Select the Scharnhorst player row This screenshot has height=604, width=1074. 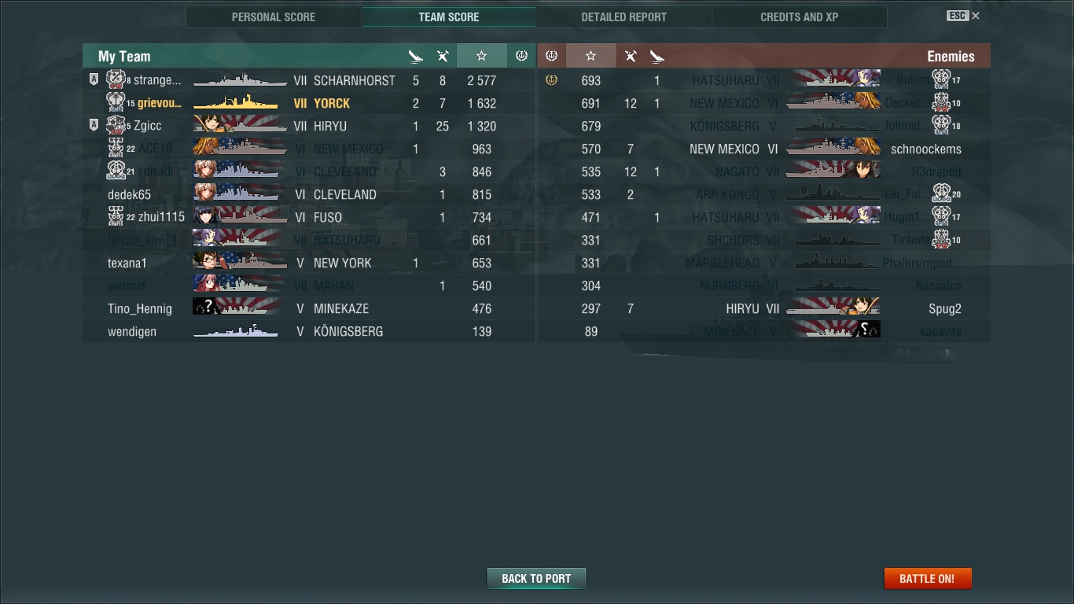(309, 80)
